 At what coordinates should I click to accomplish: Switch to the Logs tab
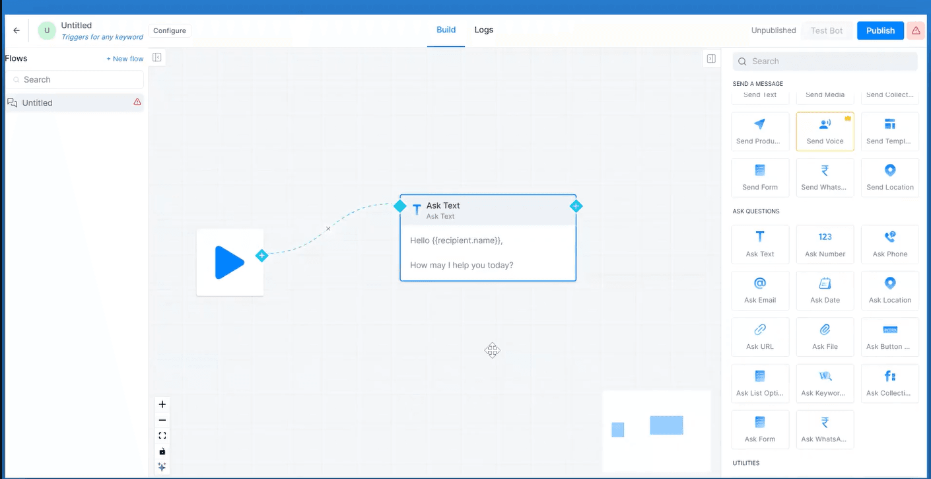pyautogui.click(x=483, y=30)
